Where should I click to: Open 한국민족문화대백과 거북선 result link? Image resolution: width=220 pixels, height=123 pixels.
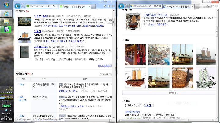[41, 47]
